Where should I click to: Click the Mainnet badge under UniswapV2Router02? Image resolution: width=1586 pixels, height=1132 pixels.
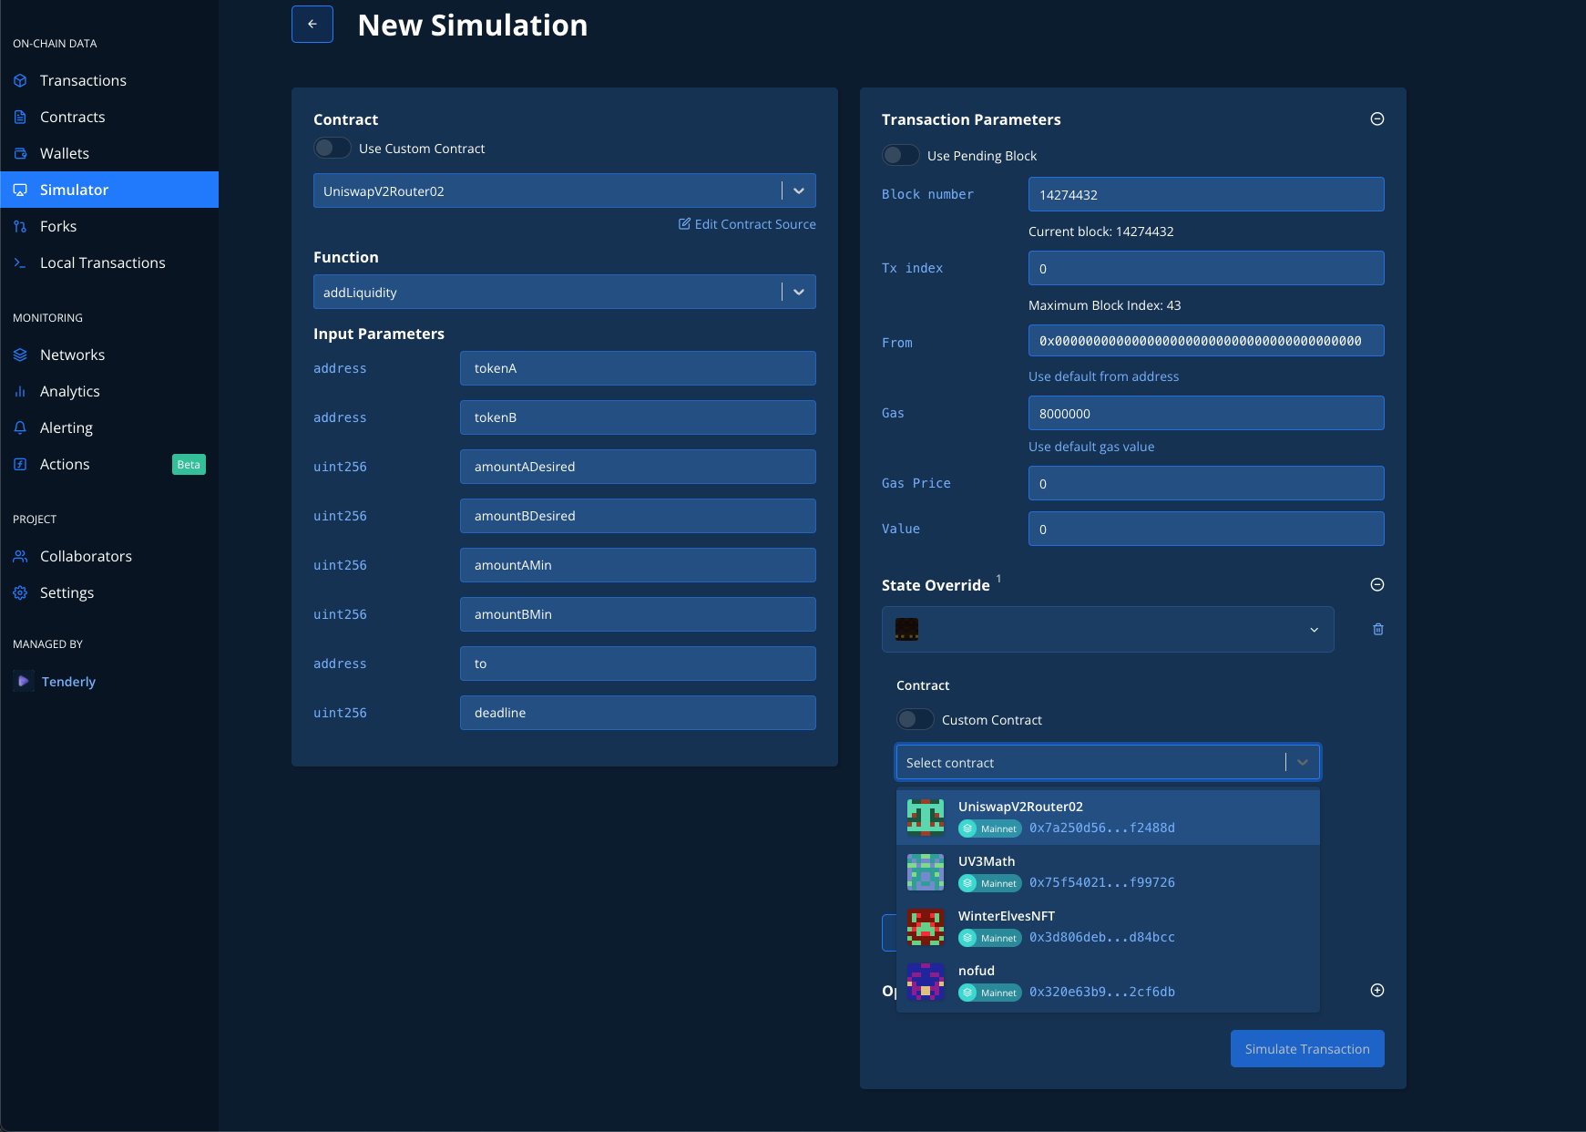(x=990, y=828)
